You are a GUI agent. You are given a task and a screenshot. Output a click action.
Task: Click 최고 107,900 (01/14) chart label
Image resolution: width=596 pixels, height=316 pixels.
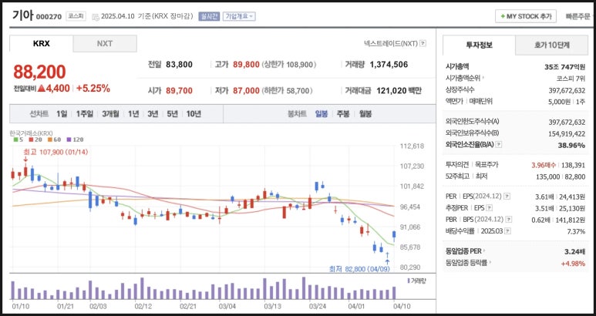[56, 152]
